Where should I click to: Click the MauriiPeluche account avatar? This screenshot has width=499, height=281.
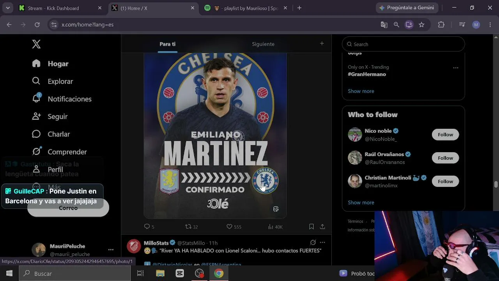click(39, 250)
